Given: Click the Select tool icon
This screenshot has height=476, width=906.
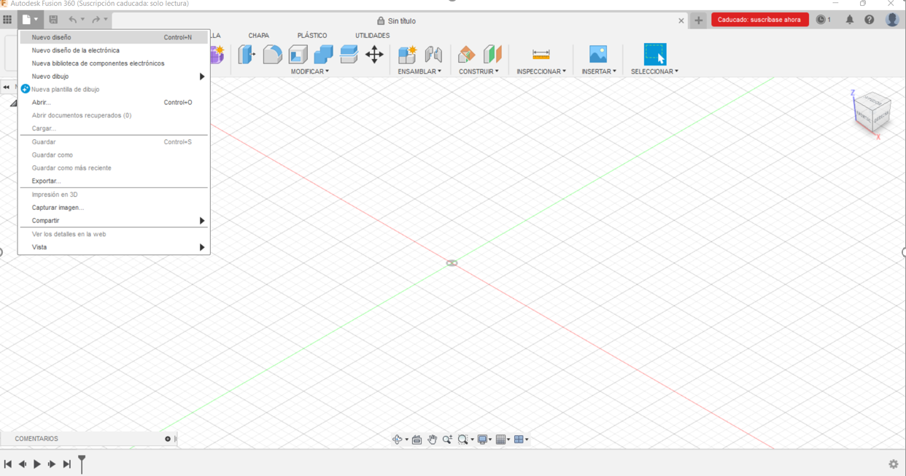Looking at the screenshot, I should [655, 55].
